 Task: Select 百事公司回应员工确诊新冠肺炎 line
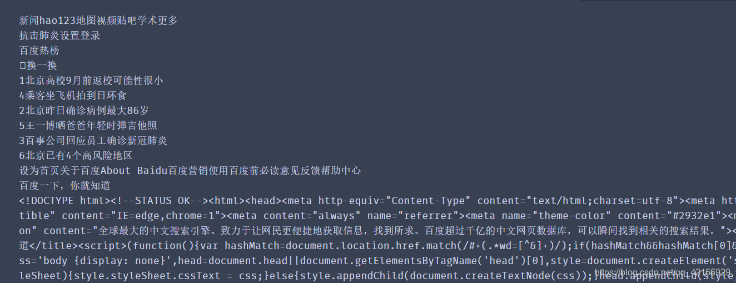[93, 141]
